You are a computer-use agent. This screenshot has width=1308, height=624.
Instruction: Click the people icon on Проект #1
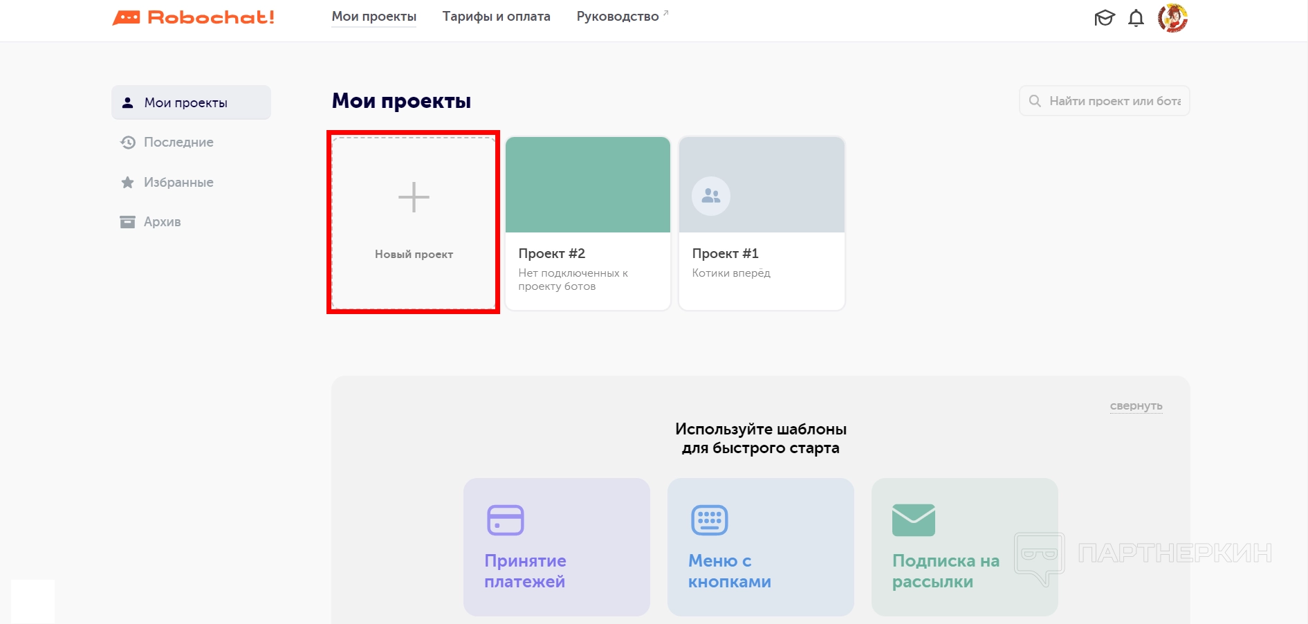coord(711,196)
